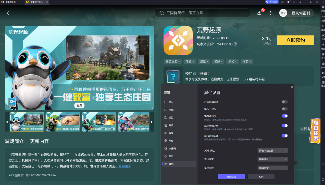Select 其他 in settings sidebar
Viewport: 325px width, 185px height.
coord(179,164)
